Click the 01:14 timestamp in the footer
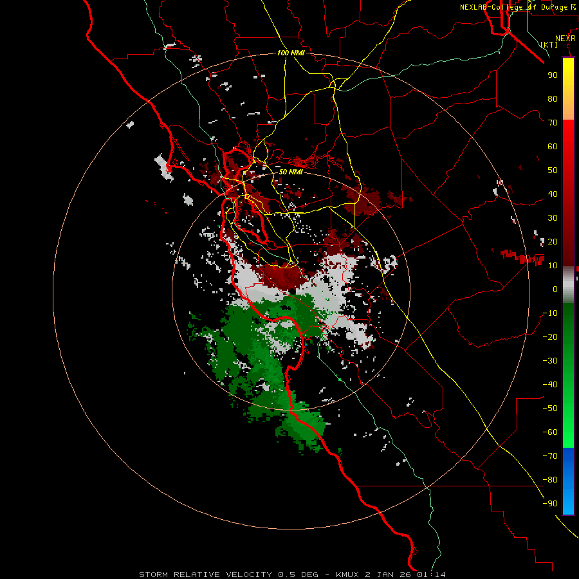Viewport: 579px width, 579px height. coord(431,574)
